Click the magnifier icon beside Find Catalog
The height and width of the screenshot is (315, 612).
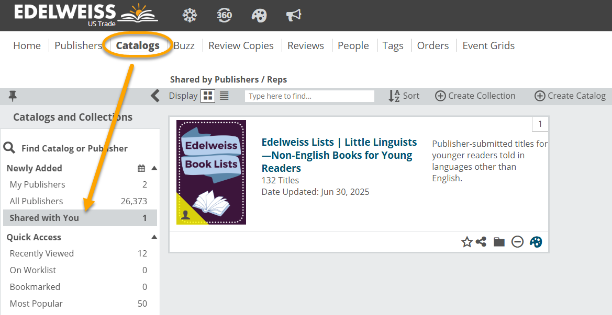coord(9,148)
